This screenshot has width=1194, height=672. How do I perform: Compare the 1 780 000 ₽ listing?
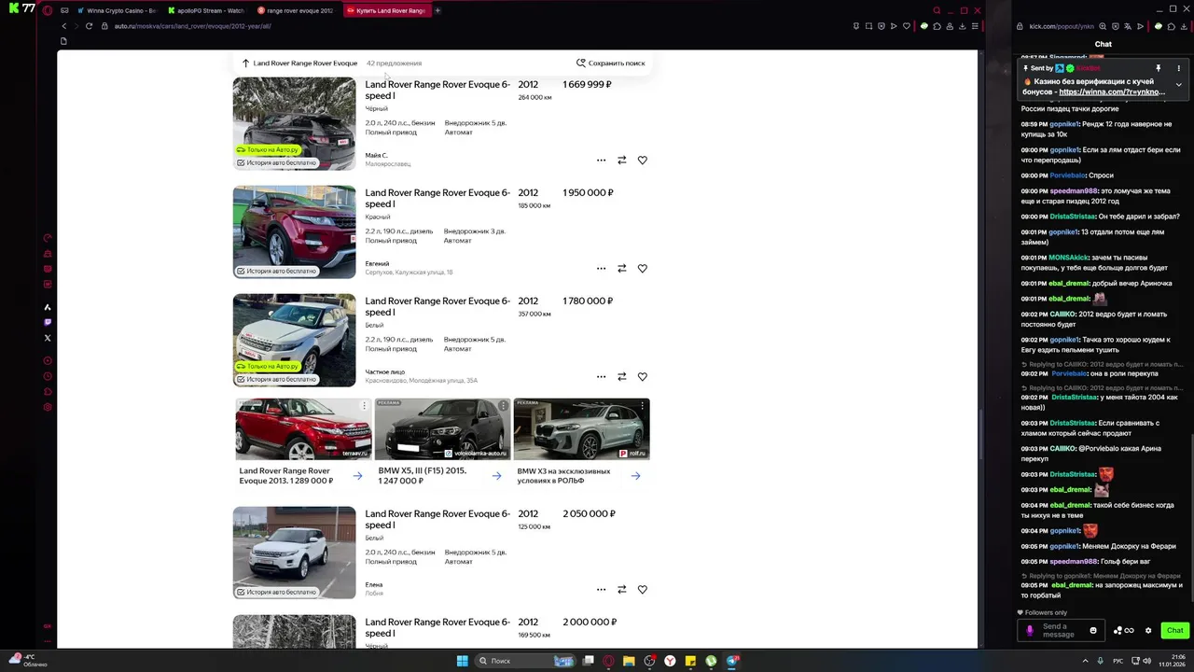pyautogui.click(x=622, y=377)
